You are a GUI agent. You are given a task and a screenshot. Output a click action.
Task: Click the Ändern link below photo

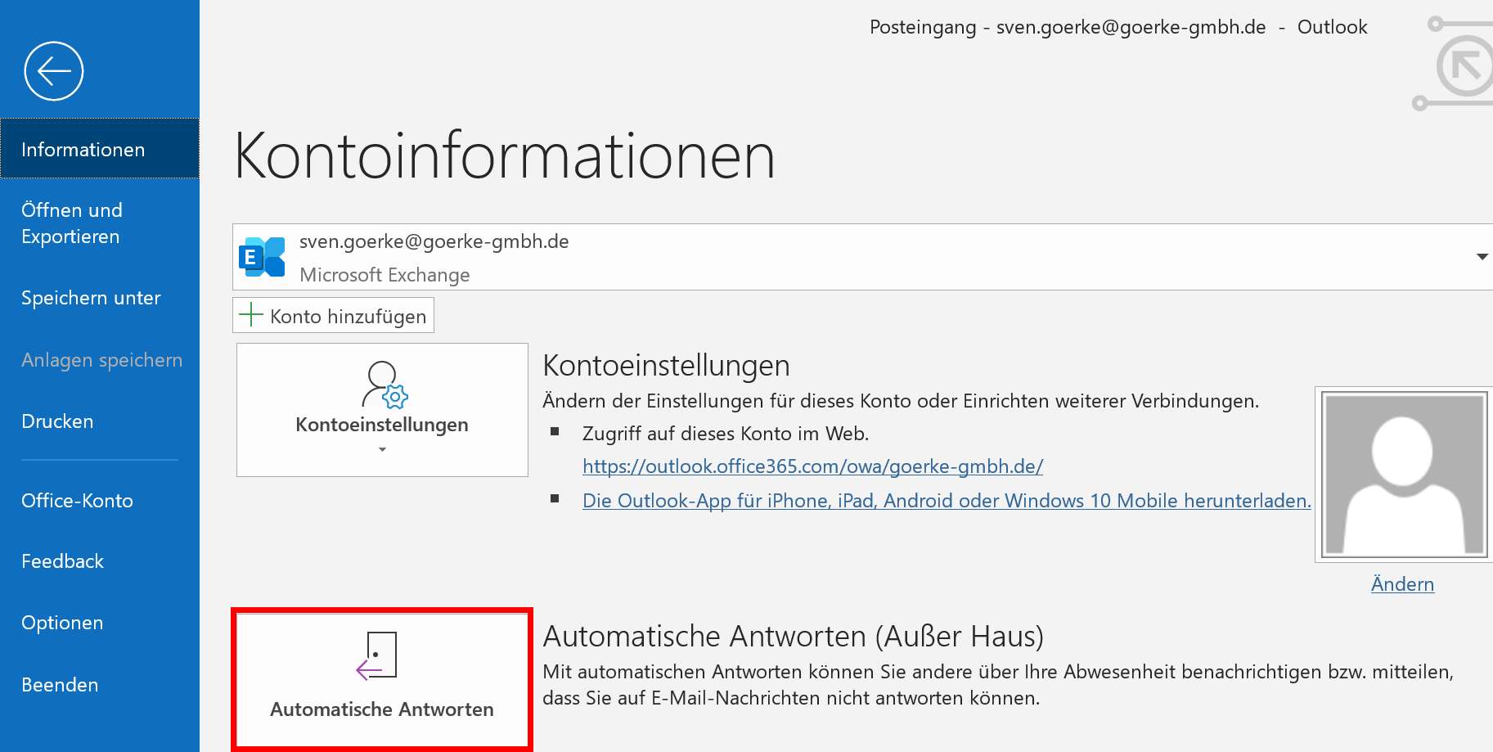1402,584
